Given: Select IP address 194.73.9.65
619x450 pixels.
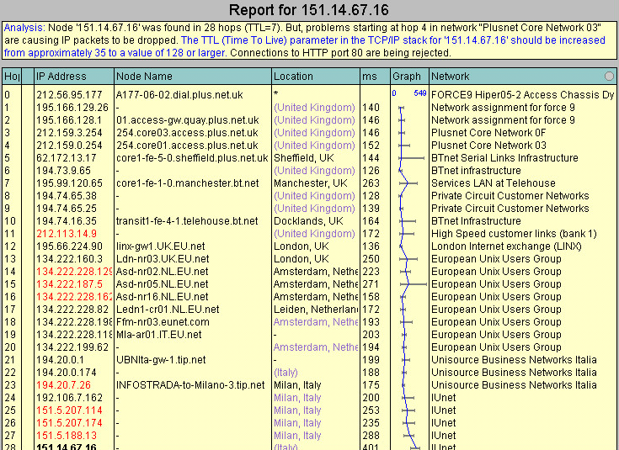Looking at the screenshot, I should [x=63, y=171].
